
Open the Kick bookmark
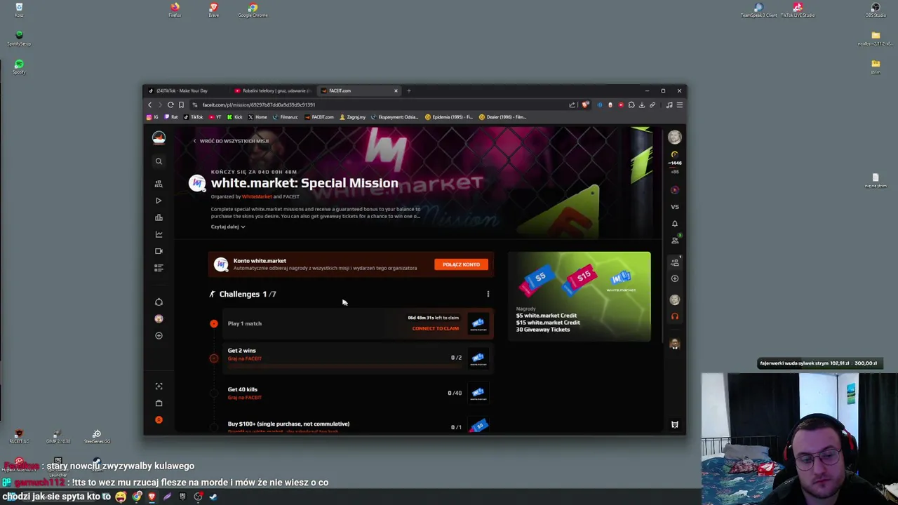[x=235, y=117]
